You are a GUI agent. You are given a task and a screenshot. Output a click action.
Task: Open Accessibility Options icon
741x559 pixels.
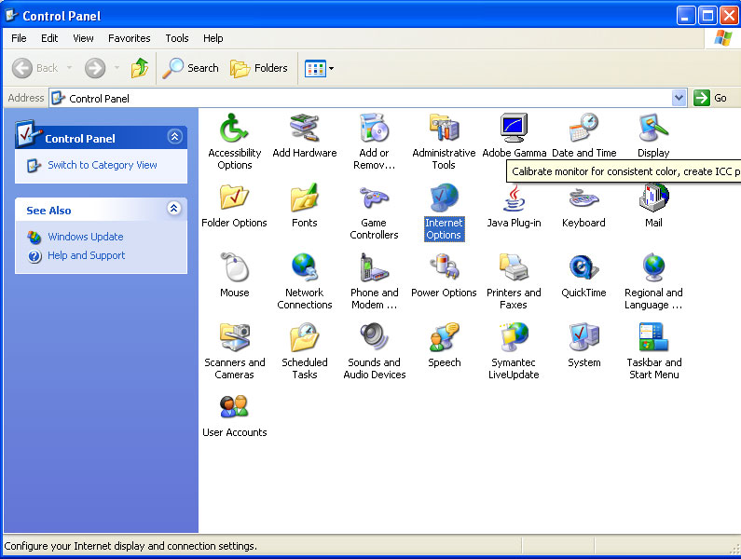(234, 142)
